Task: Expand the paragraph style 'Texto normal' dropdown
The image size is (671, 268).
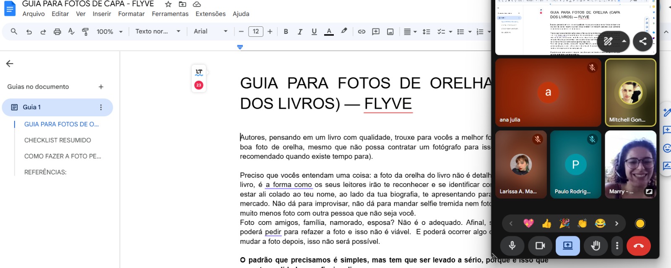Action: point(158,31)
